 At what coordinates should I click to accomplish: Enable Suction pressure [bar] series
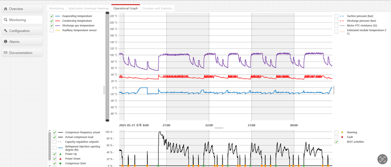(336, 16)
